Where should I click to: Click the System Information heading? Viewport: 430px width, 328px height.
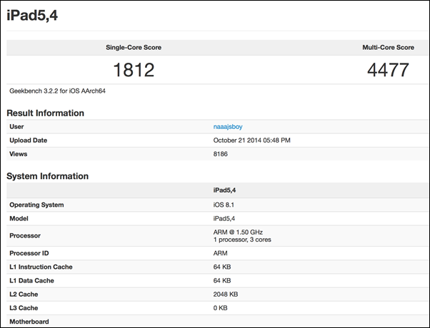point(47,176)
